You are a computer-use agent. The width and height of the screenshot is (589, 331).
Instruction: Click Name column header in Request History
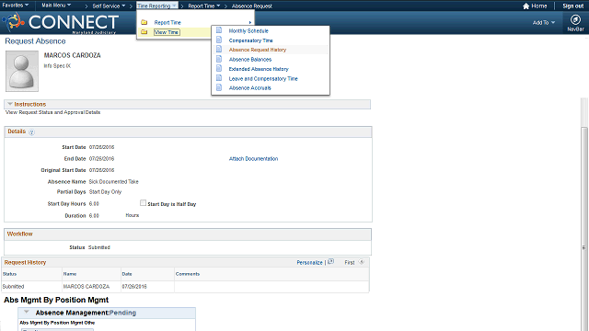(x=70, y=274)
